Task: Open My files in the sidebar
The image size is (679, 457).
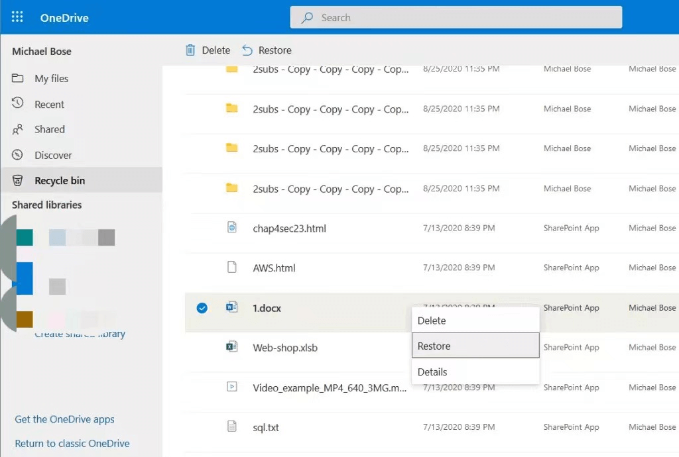Action: coord(51,78)
